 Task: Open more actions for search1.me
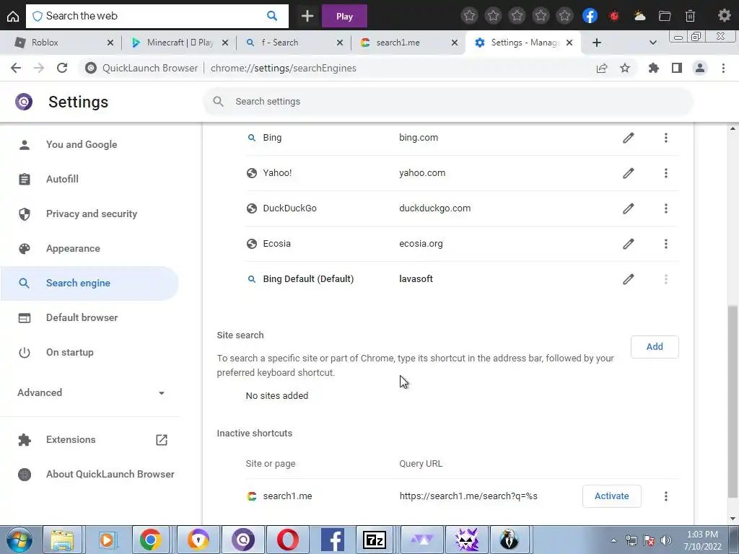(x=666, y=496)
